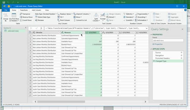
Task: Open 2/22/2022 column filter dropdown
Action: pos(117,33)
